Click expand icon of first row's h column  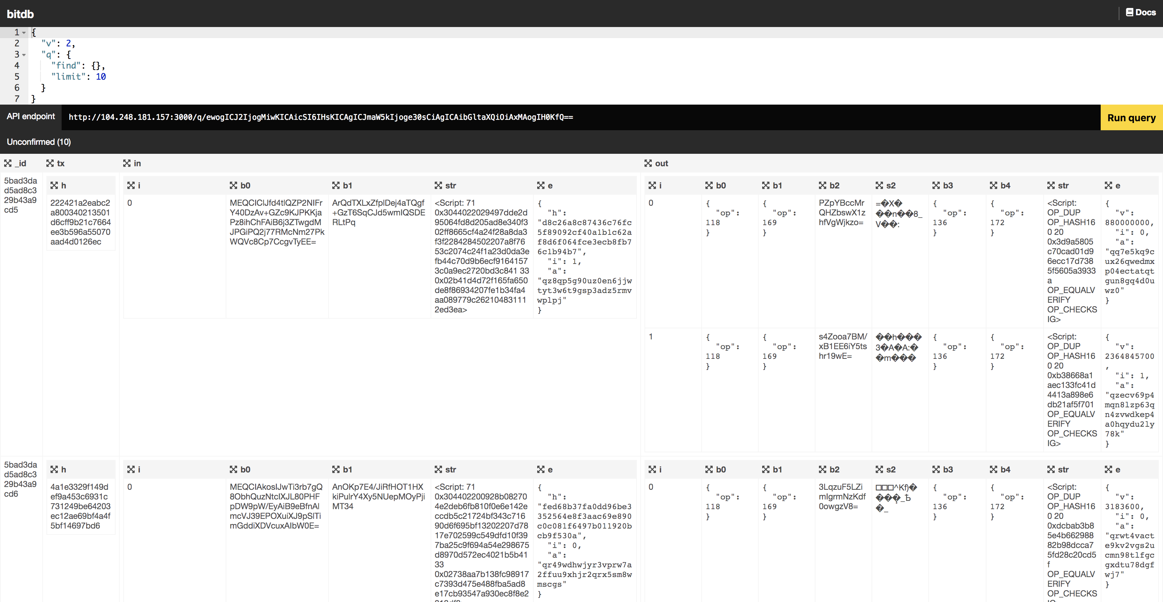tap(54, 185)
